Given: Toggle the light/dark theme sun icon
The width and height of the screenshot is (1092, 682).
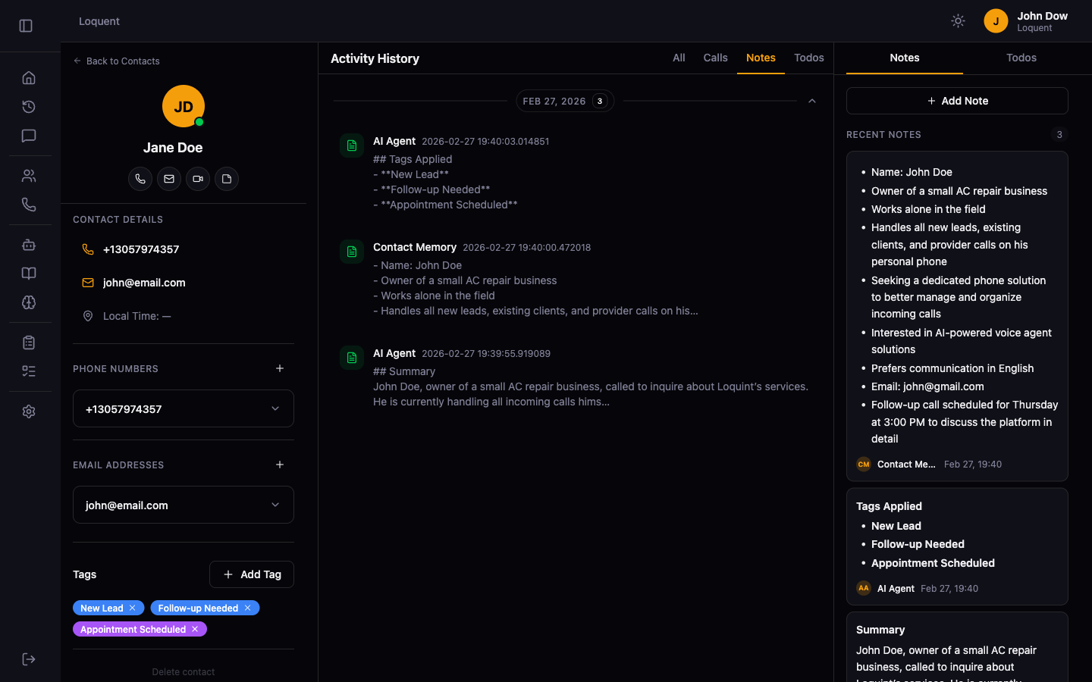Looking at the screenshot, I should (958, 20).
